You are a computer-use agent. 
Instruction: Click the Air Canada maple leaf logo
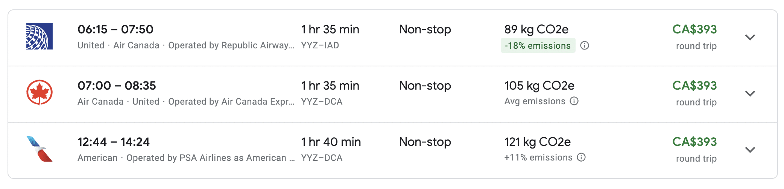pos(40,93)
